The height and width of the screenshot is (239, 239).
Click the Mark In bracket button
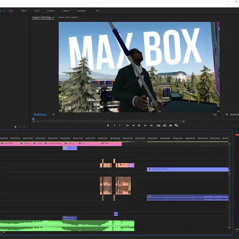coord(114,125)
